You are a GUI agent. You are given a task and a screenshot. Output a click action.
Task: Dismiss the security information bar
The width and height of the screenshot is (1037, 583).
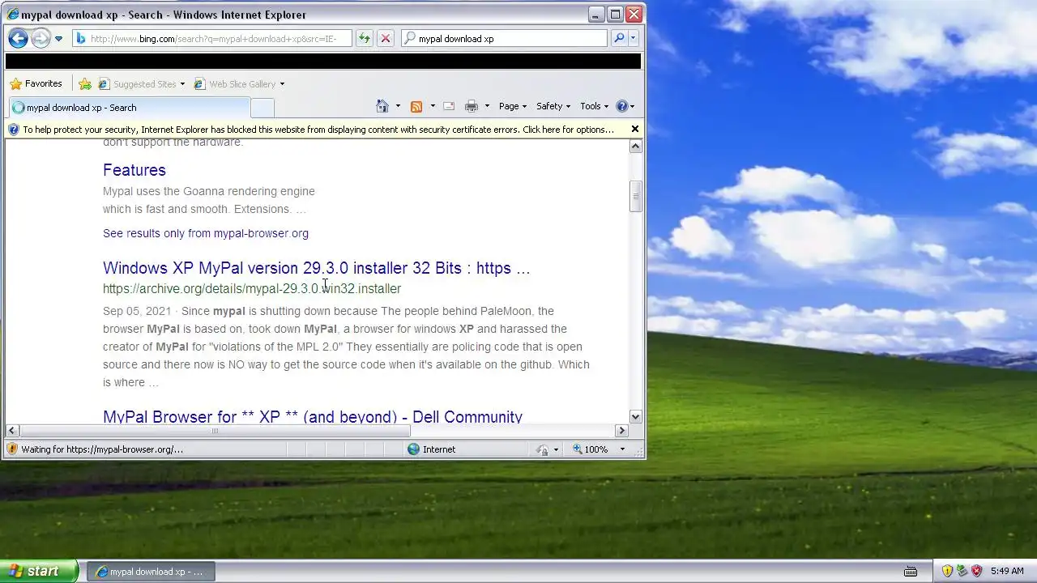coord(635,129)
